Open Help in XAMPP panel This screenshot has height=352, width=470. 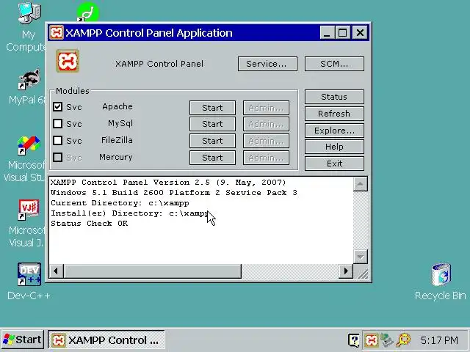[x=335, y=147]
